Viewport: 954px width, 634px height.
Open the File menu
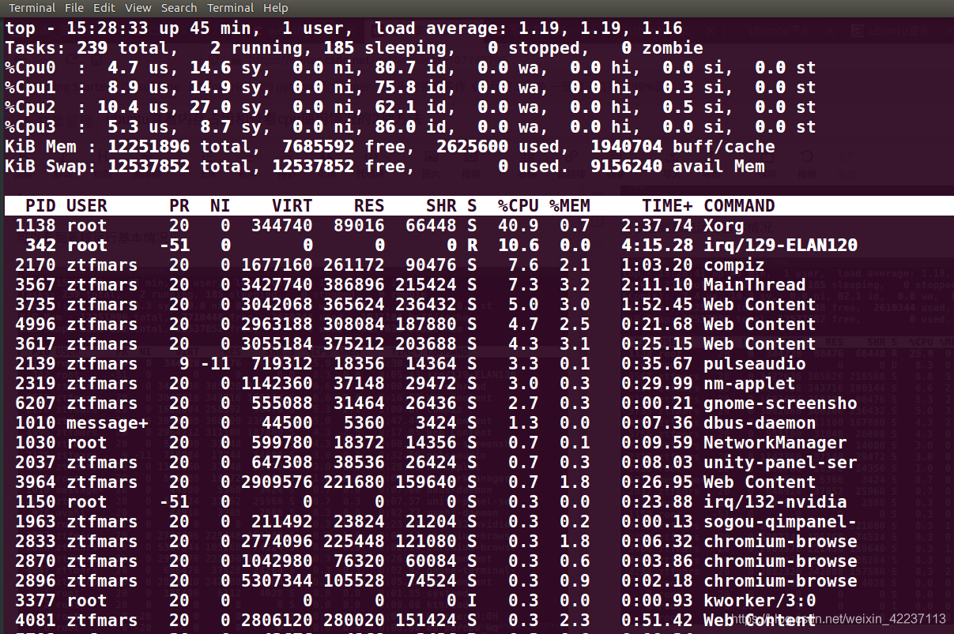tap(74, 8)
